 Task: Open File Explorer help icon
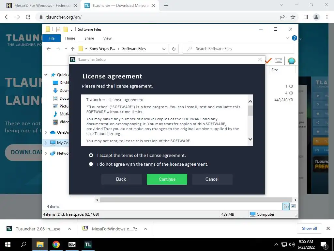[x=295, y=38]
